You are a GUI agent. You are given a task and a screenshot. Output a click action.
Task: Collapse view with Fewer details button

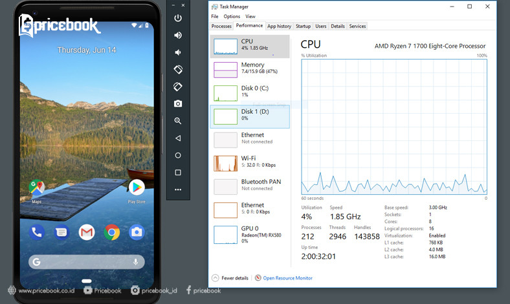[230, 278]
